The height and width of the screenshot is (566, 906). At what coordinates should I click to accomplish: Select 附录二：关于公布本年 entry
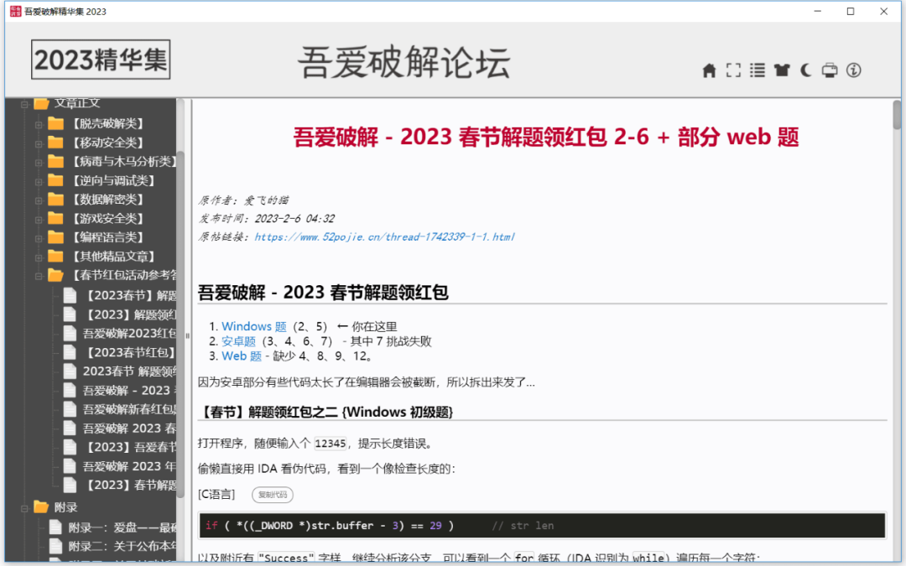click(x=122, y=546)
